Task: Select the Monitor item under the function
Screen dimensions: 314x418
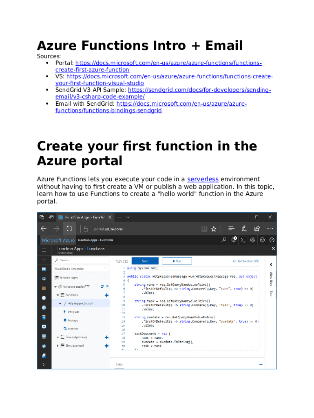Action: point(73,329)
